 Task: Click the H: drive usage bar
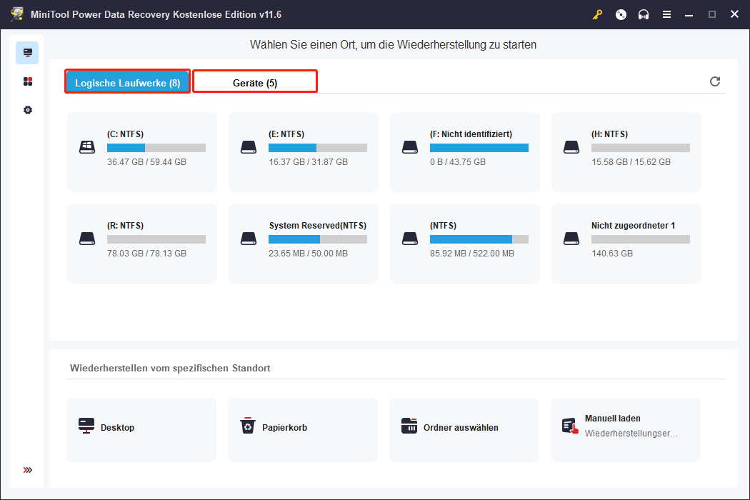coord(641,148)
